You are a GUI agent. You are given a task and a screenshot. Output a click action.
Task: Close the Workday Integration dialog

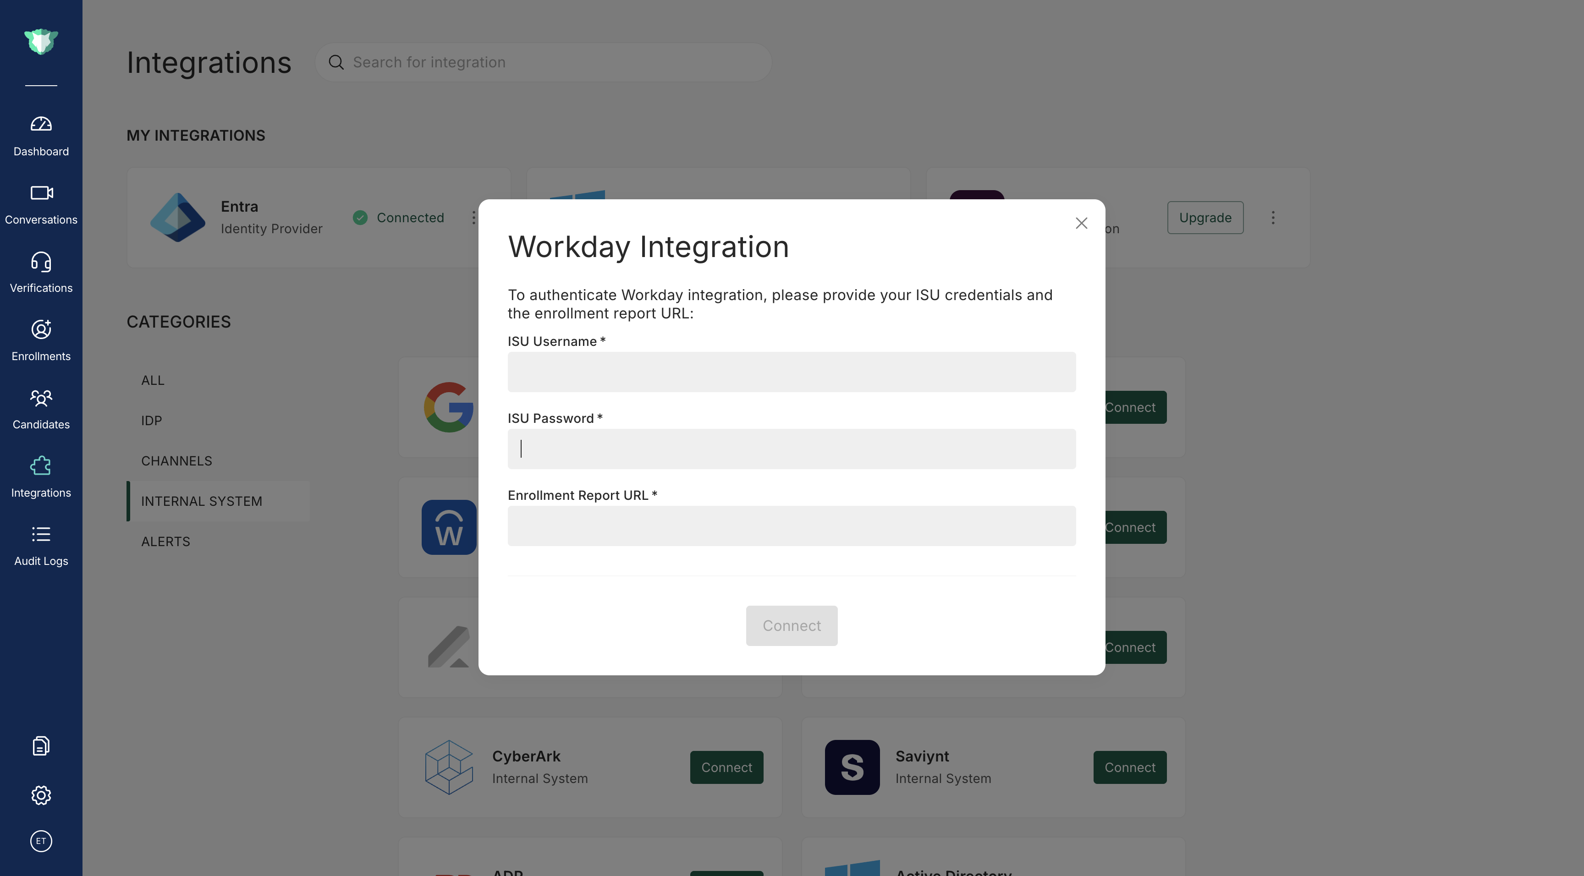[x=1081, y=223]
